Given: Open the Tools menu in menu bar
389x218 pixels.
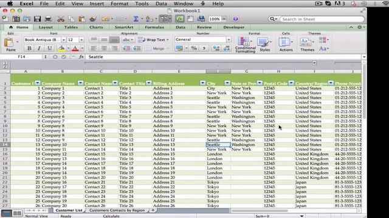Looking at the screenshot, I should [x=142, y=4].
